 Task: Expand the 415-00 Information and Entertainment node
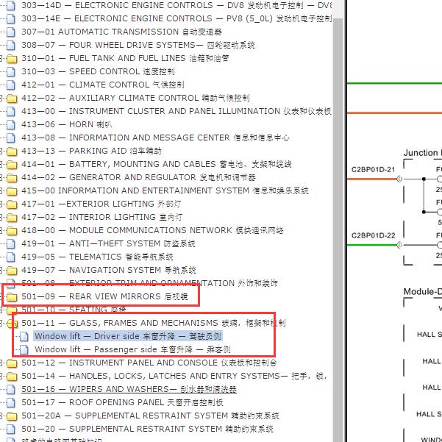click(1, 190)
